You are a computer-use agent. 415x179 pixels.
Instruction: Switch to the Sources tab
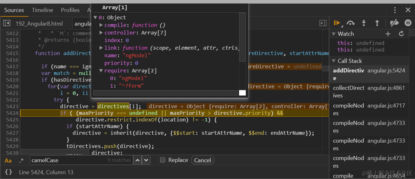pyautogui.click(x=14, y=10)
